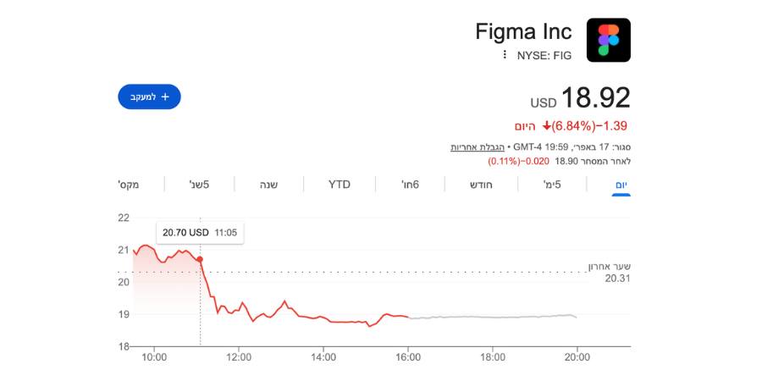Click the שער אחרון 20.31 previous close label
This screenshot has height=381, width=762.
pyautogui.click(x=610, y=272)
